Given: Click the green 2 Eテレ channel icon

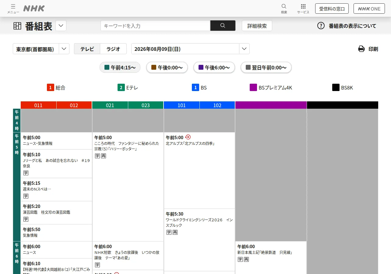Looking at the screenshot, I should click(x=121, y=88).
